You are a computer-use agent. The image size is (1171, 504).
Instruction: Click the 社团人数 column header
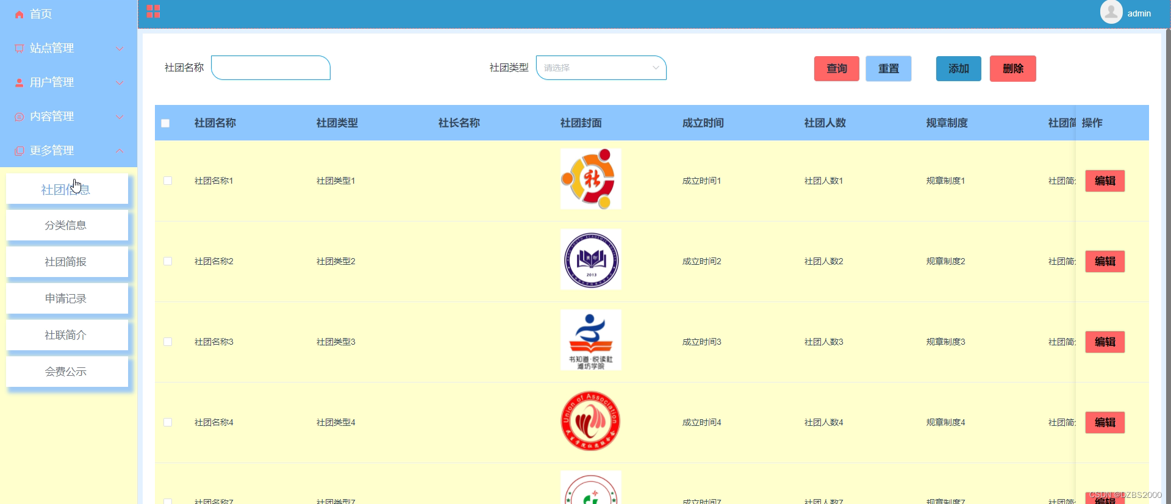[825, 123]
